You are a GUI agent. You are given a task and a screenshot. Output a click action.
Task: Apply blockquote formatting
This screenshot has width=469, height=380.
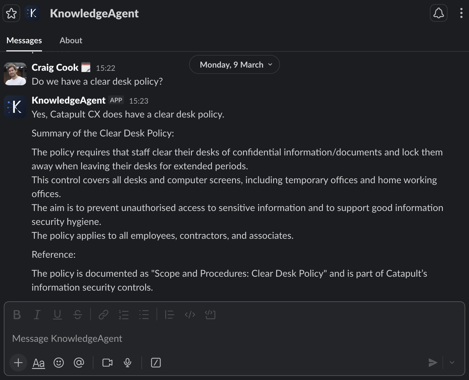pyautogui.click(x=169, y=315)
